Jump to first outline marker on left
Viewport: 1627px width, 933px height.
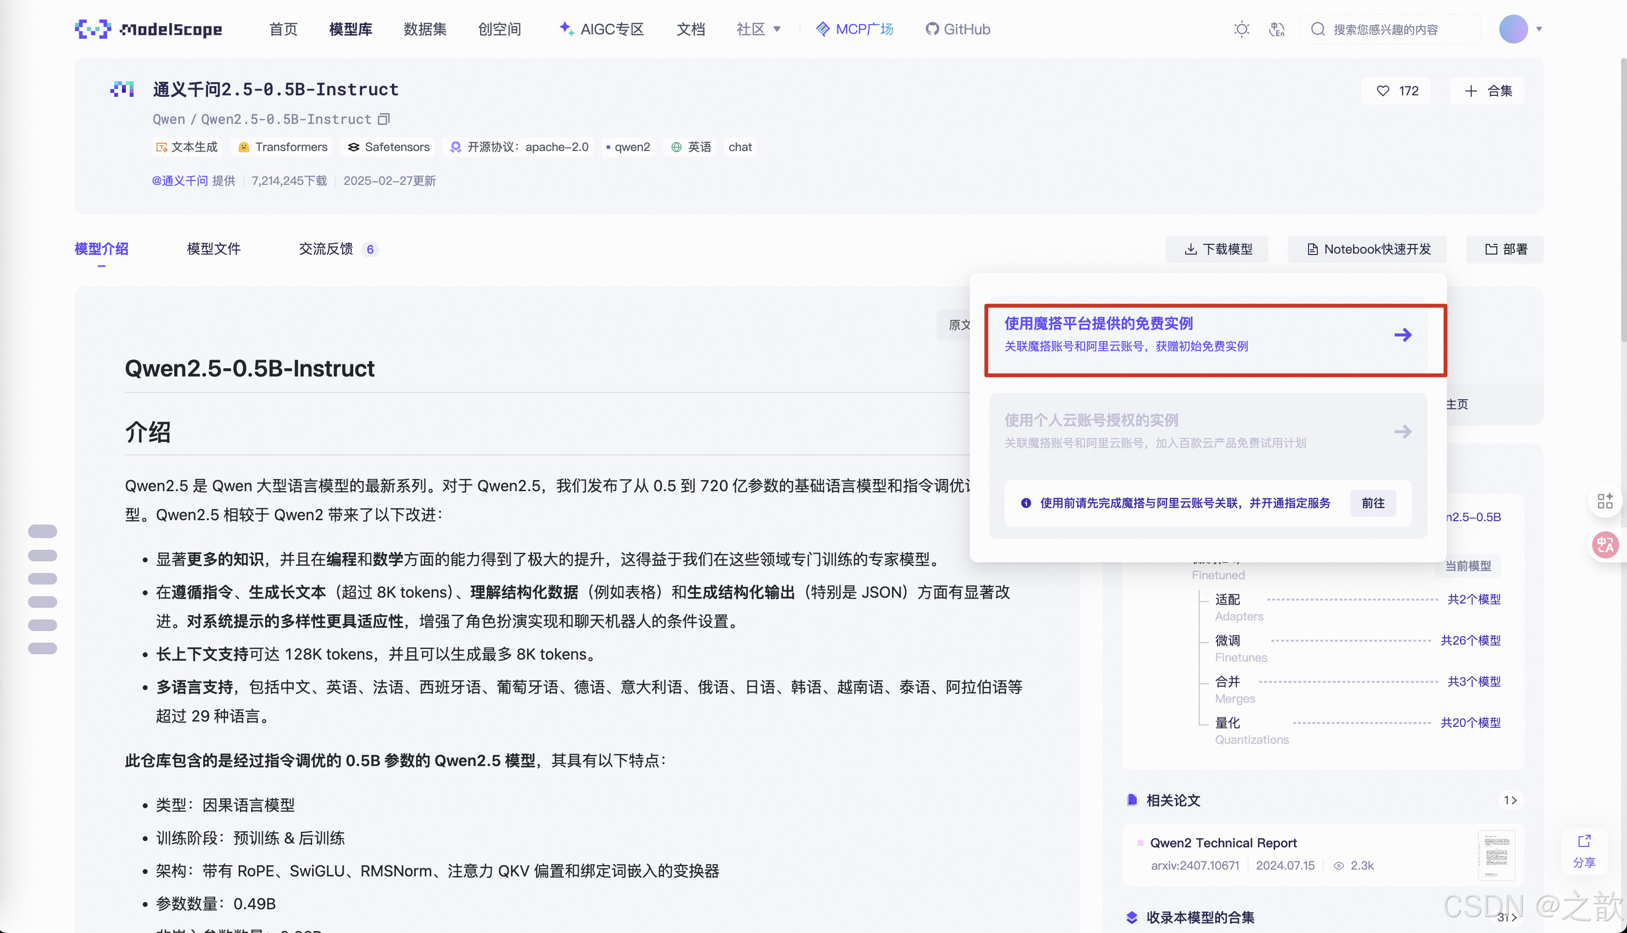coord(42,531)
